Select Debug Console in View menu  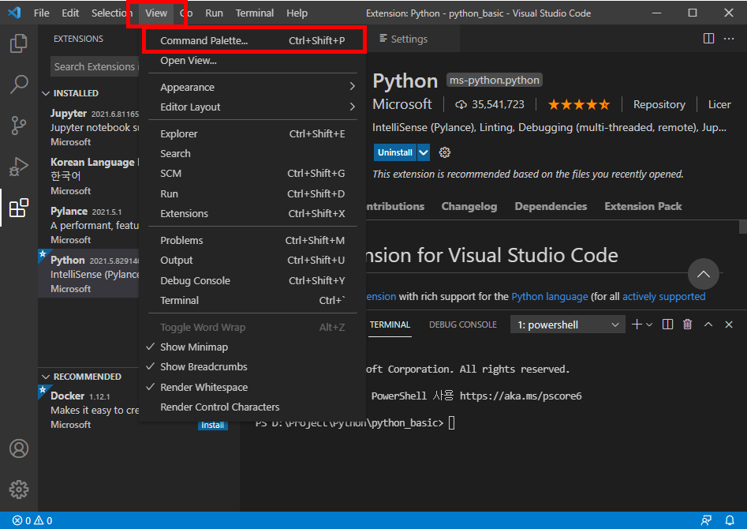[x=252, y=280]
